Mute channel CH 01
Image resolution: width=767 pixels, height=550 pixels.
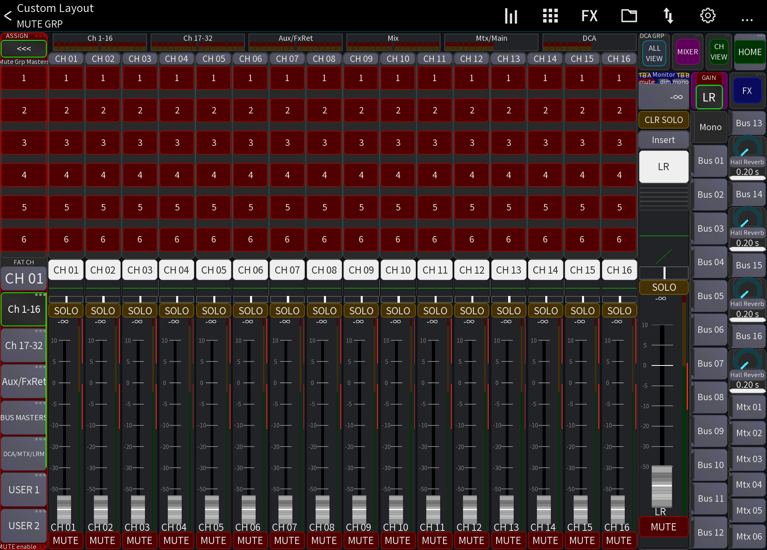(66, 540)
